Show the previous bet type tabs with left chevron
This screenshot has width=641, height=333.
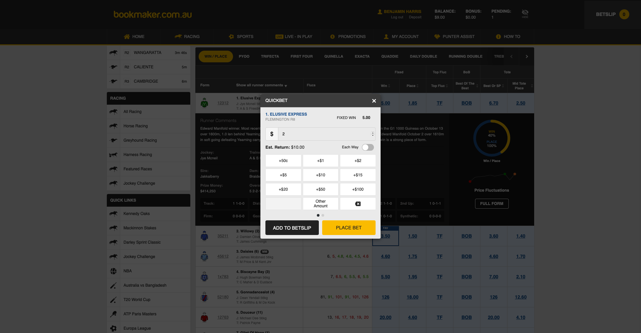point(511,57)
